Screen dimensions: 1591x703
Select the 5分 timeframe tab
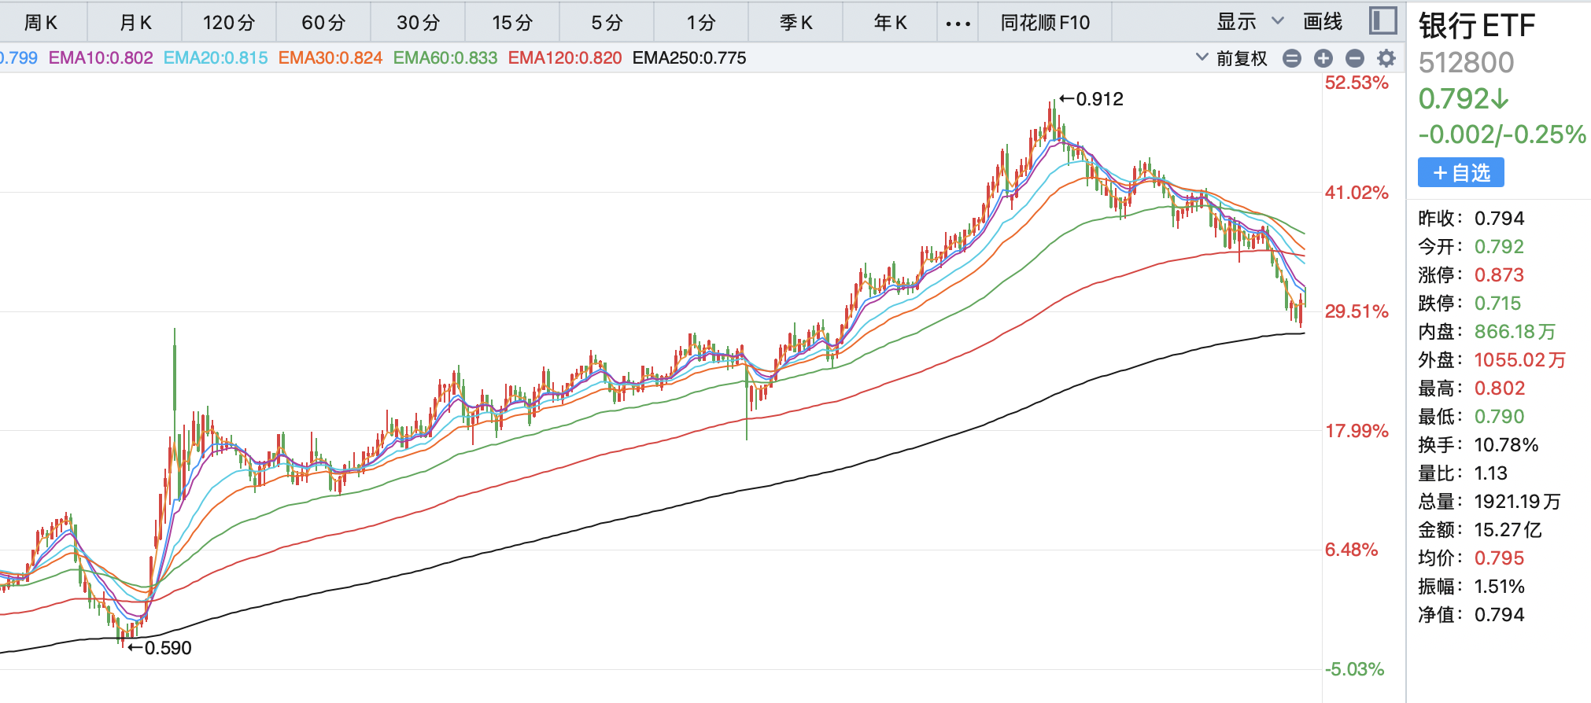(x=607, y=23)
